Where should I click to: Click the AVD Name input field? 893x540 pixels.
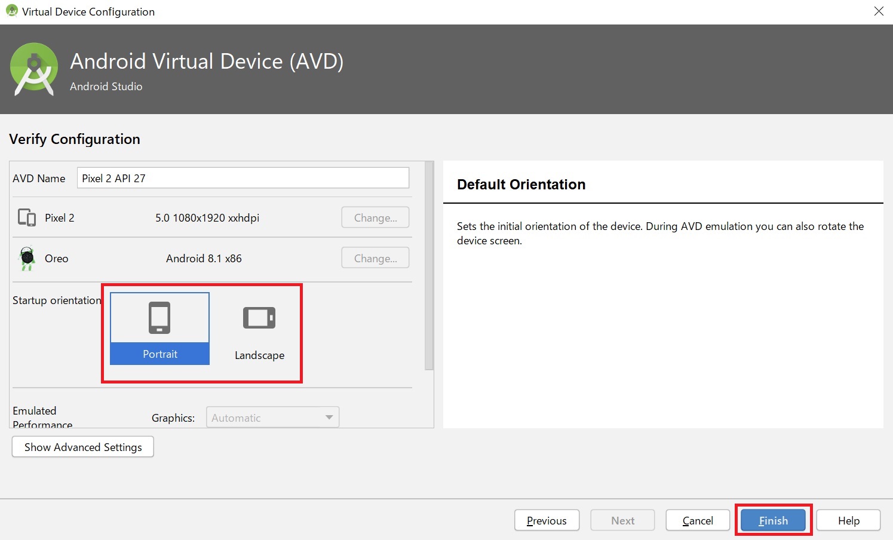(243, 178)
